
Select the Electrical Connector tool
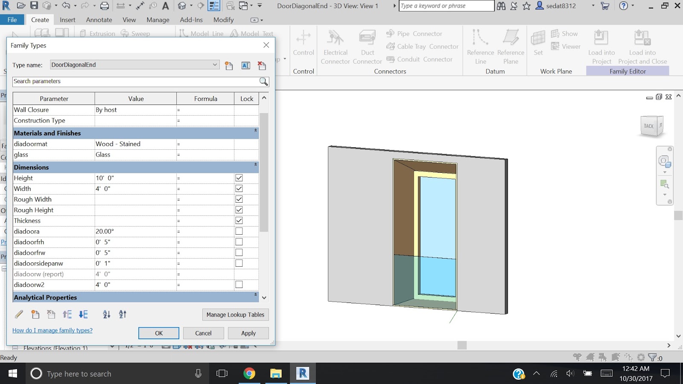[x=336, y=46]
